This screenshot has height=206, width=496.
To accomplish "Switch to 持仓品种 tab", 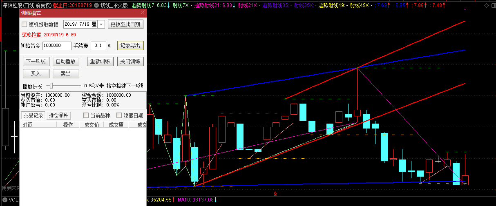I will coord(59,115).
